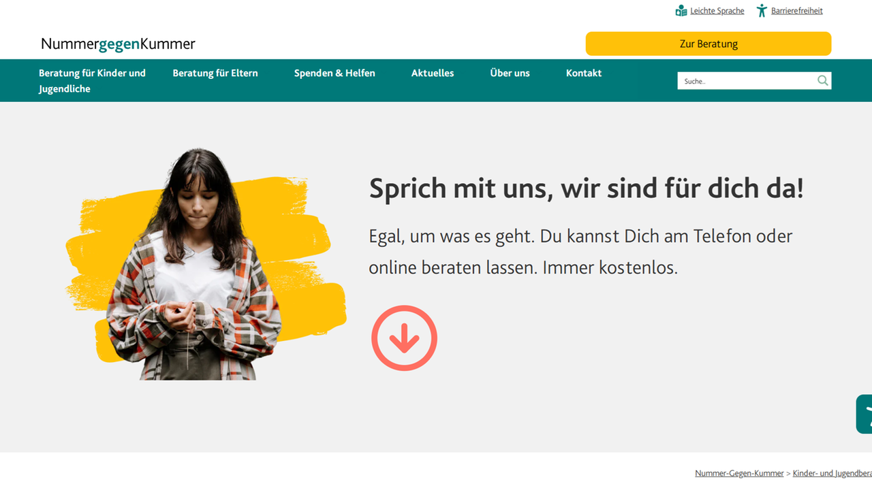Viewport: 872px width, 490px height.
Task: Click the headline Sprich mit uns
Action: point(587,189)
